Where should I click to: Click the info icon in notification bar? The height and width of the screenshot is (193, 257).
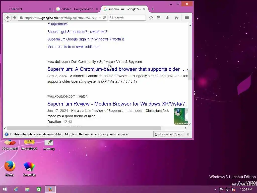(7, 134)
